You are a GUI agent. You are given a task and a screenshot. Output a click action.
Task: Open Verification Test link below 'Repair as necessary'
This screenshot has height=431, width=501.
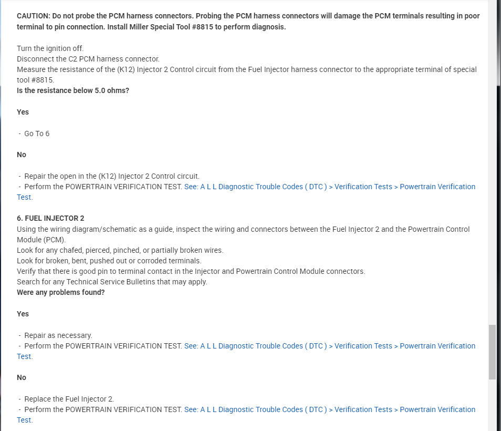(x=329, y=346)
